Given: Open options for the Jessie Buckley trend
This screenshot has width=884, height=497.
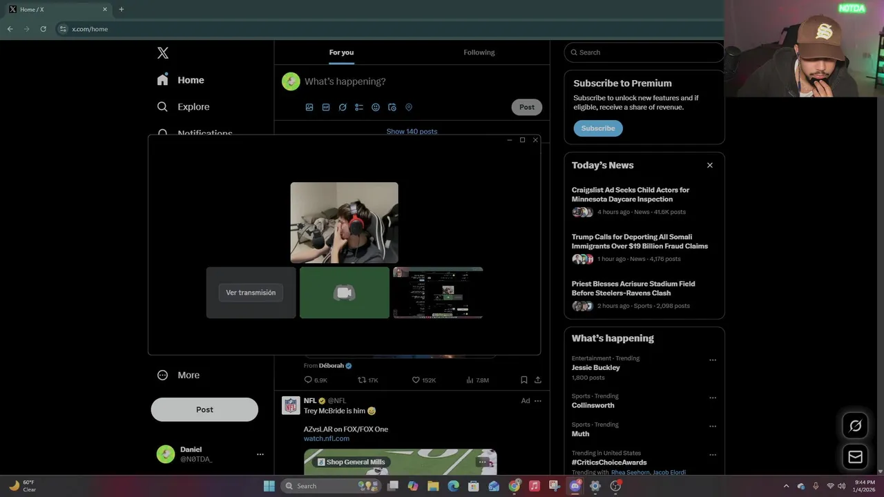Looking at the screenshot, I should [713, 360].
